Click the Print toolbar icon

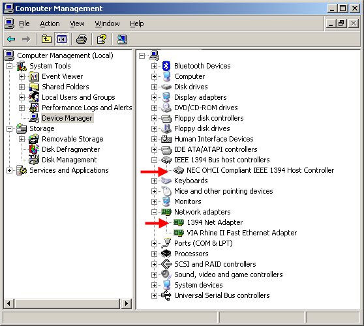click(x=82, y=39)
